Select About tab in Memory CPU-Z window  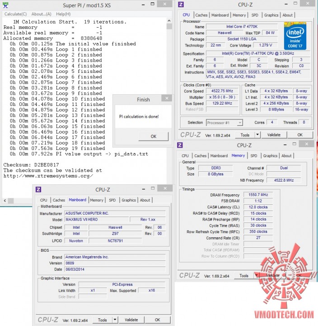(x=286, y=155)
